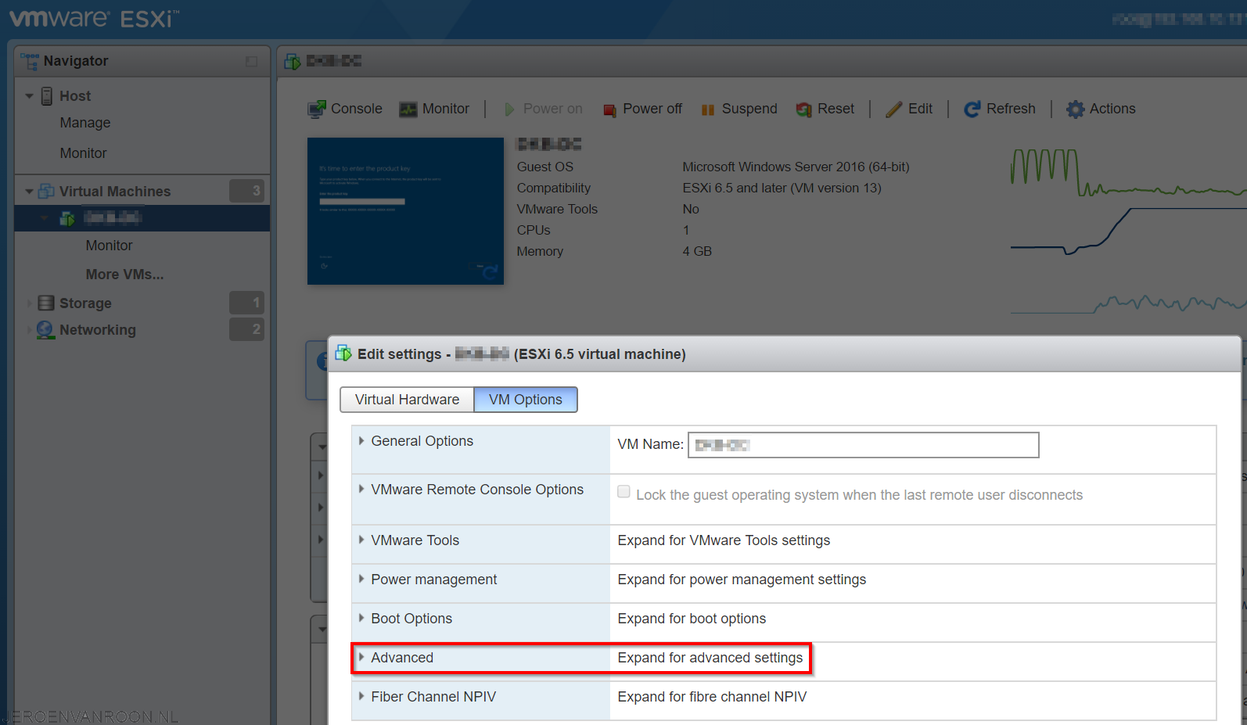Click the VMware ESXi logo
The height and width of the screenshot is (725, 1247).
(94, 19)
